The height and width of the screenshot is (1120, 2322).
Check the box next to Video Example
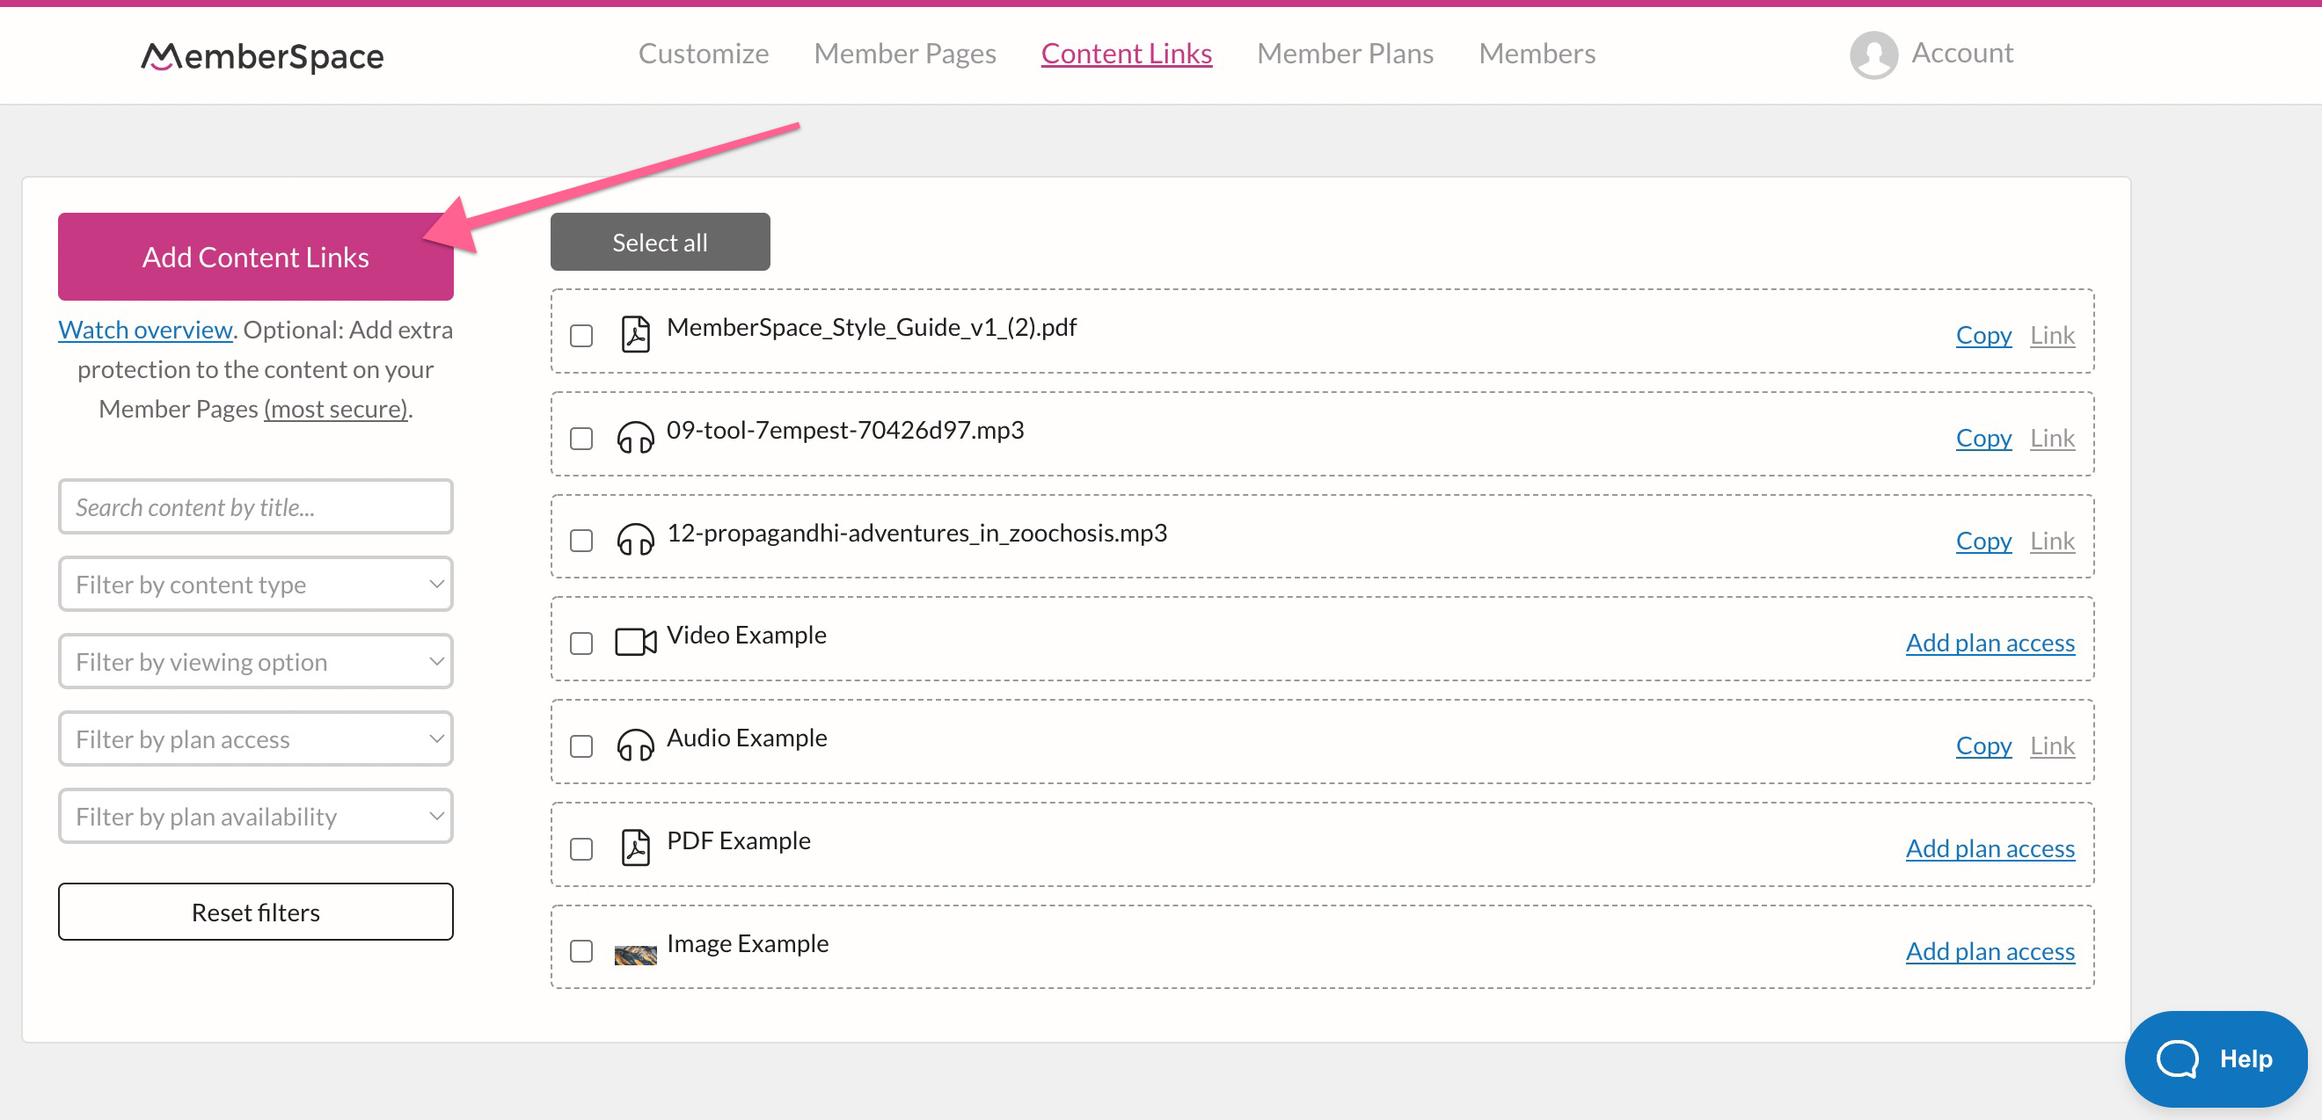pos(580,642)
